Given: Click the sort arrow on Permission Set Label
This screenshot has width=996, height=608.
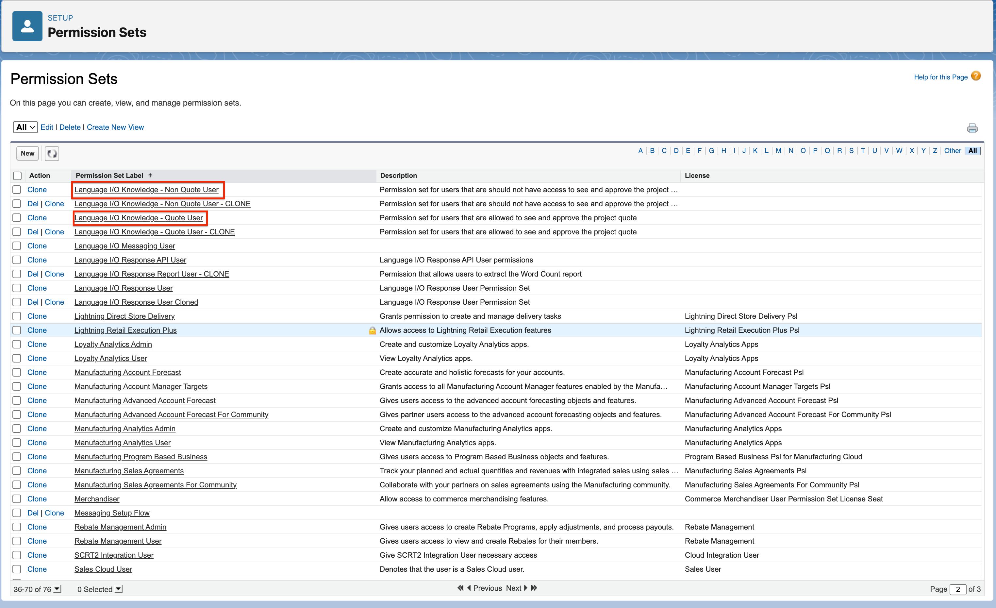Looking at the screenshot, I should (x=150, y=176).
